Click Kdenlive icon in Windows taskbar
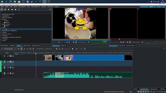 coord(44,2)
